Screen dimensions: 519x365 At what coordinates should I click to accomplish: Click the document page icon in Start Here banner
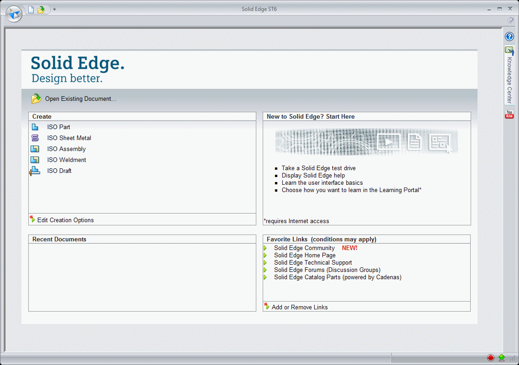pyautogui.click(x=415, y=142)
